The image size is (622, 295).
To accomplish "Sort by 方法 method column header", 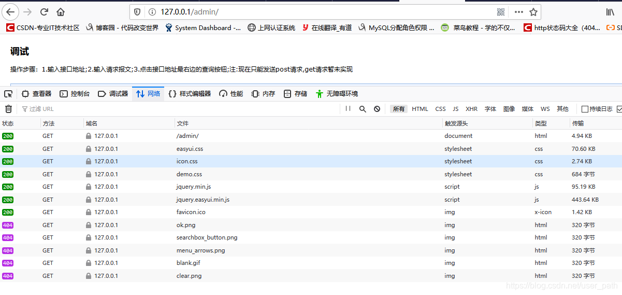I will pyautogui.click(x=62, y=123).
